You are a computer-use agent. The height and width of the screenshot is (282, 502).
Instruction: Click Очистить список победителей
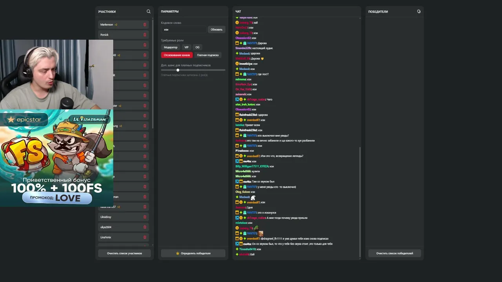point(395,253)
